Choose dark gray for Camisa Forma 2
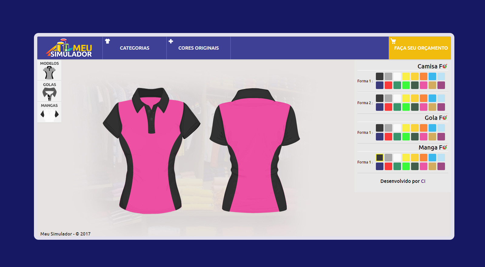The width and height of the screenshot is (485, 267). tap(380, 98)
